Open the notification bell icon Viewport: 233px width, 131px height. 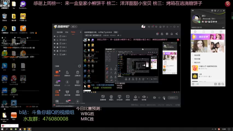[x=172, y=34]
